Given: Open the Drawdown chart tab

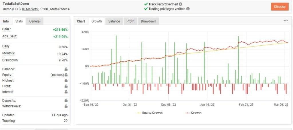Looking at the screenshot, I should [x=149, y=21].
